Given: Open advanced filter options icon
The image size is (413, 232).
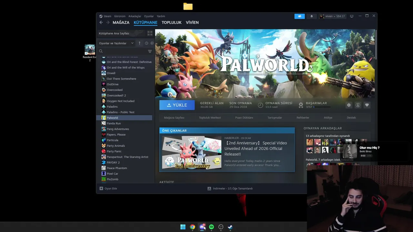Looking at the screenshot, I should click(x=150, y=51).
